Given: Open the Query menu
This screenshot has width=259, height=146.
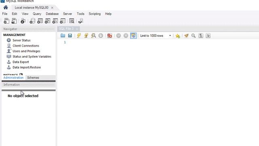Looking at the screenshot, I should click(37, 14).
